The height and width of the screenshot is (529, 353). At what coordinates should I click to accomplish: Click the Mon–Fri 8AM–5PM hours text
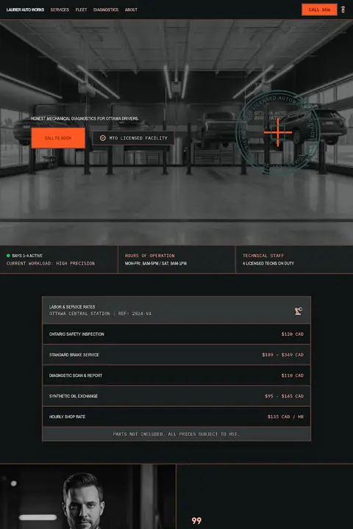tap(156, 263)
